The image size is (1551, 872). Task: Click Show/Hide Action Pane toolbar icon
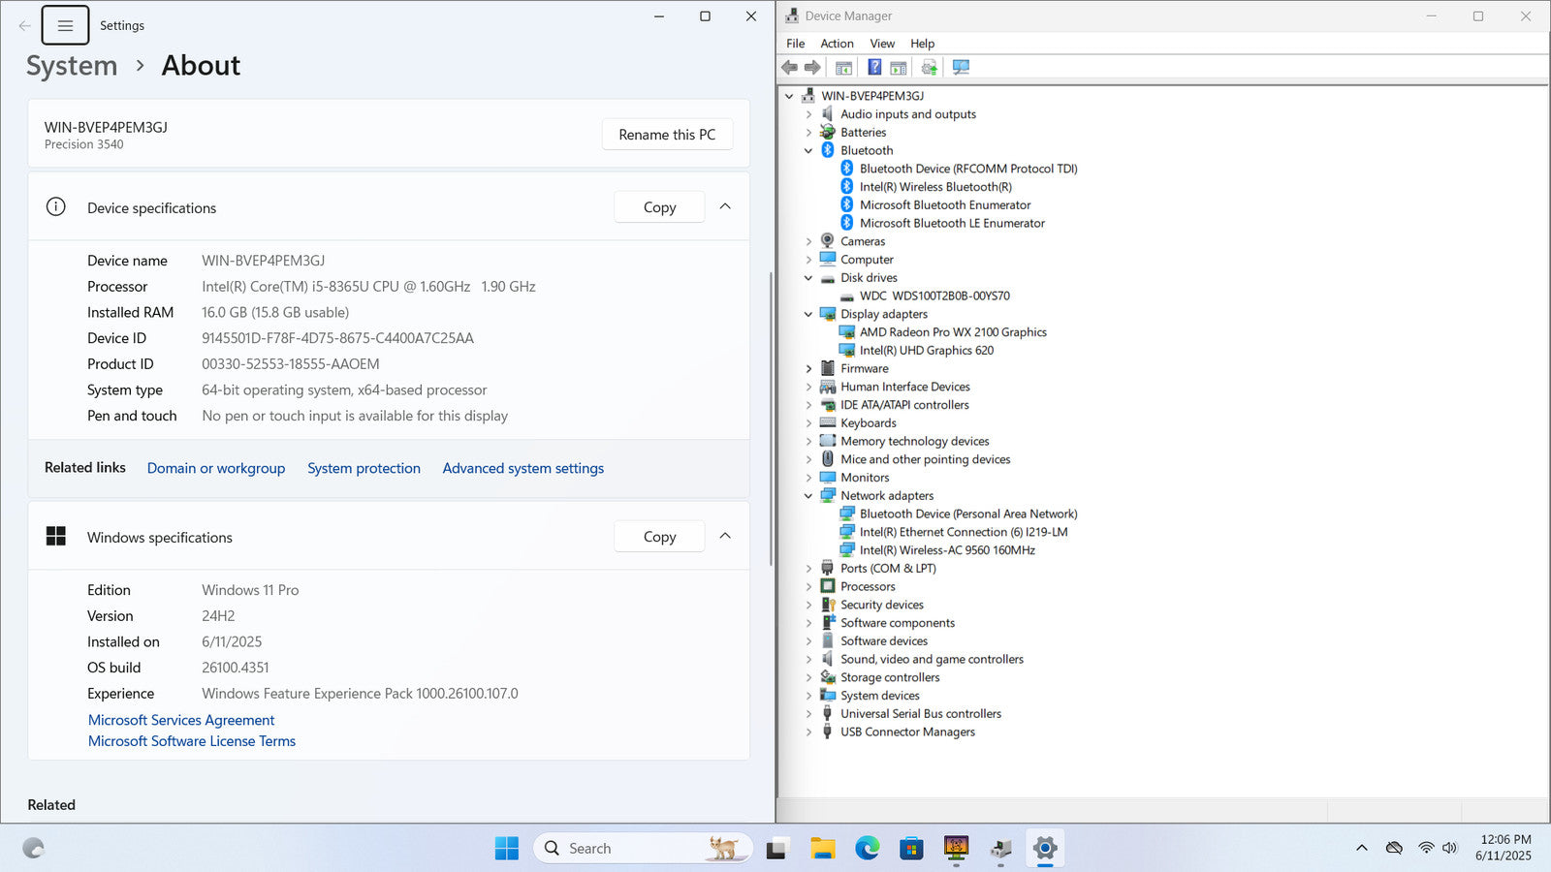tap(899, 67)
